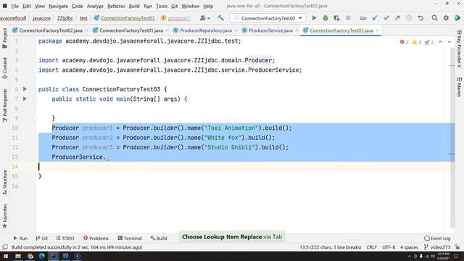Open the Pull Requests tool window
The width and height of the screenshot is (464, 261).
click(5, 106)
